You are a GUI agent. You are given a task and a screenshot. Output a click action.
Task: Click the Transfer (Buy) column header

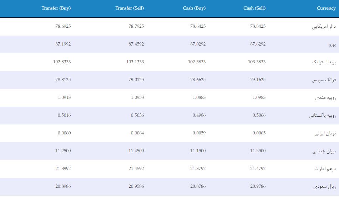click(56, 8)
